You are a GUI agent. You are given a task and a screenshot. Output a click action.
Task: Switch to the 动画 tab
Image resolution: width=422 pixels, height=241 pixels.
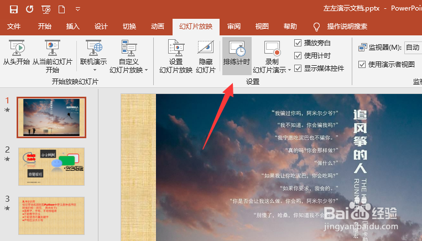(158, 27)
